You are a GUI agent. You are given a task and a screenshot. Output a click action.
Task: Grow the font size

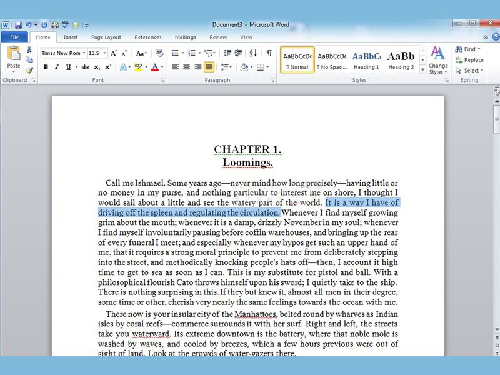(x=114, y=53)
